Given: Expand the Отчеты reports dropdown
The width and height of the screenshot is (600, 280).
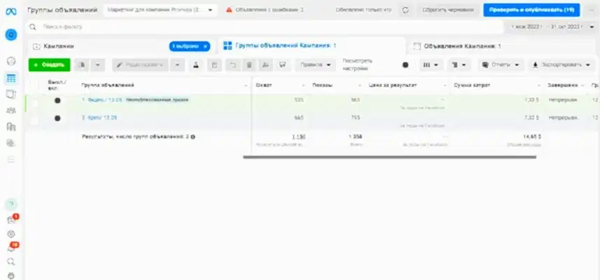Looking at the screenshot, I should pos(501,64).
